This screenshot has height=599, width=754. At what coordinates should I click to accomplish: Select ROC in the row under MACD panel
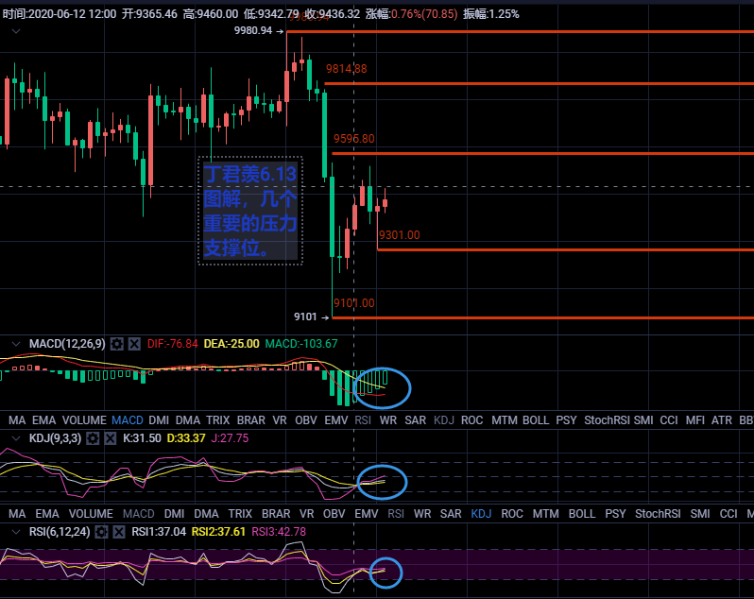click(471, 420)
